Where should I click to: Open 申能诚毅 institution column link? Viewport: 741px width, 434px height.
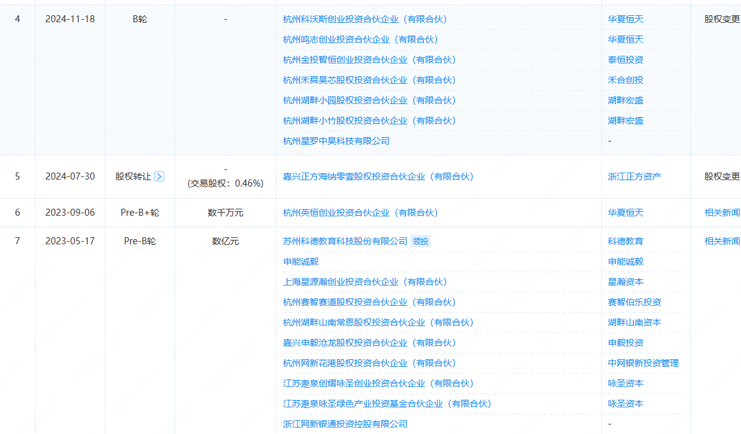626,261
